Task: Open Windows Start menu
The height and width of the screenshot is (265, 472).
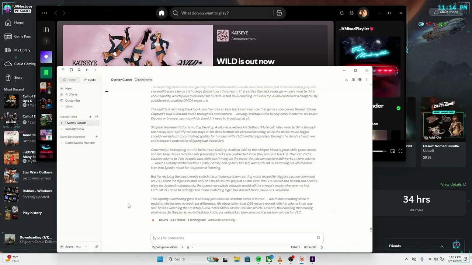Action: point(160,259)
